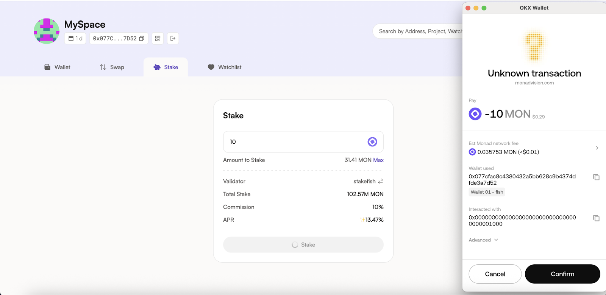Image resolution: width=606 pixels, height=295 pixels.
Task: Switch validator via stakefish swap icon
Action: coord(380,181)
